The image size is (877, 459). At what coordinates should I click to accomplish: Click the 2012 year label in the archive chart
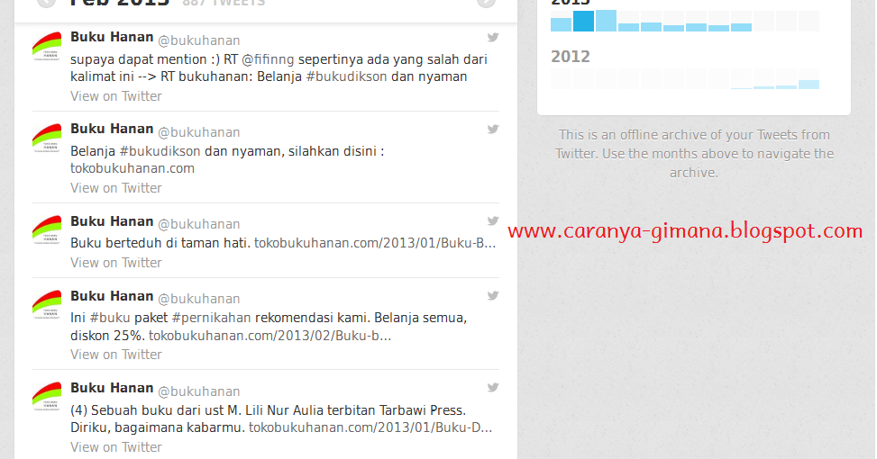tap(571, 57)
